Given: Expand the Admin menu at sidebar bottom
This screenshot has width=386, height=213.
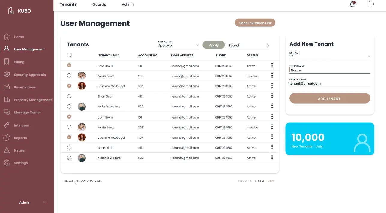Looking at the screenshot, I should point(45,202).
